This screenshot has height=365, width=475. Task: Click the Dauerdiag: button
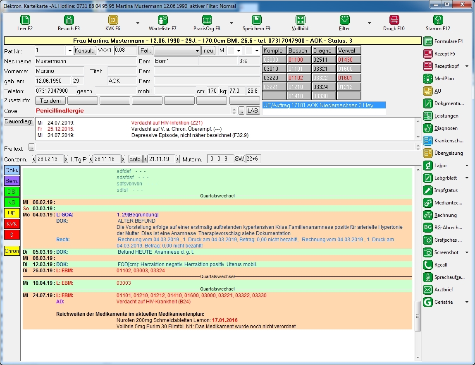(18, 121)
